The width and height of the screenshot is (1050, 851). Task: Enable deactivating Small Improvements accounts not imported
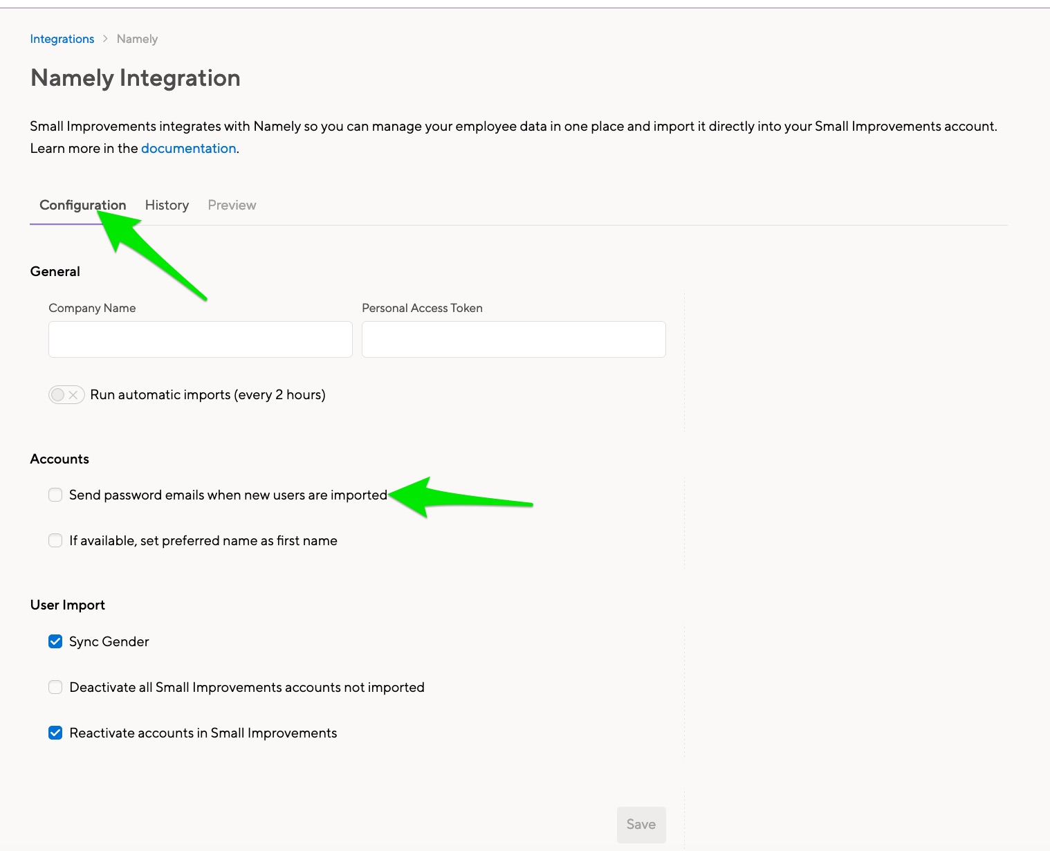55,687
